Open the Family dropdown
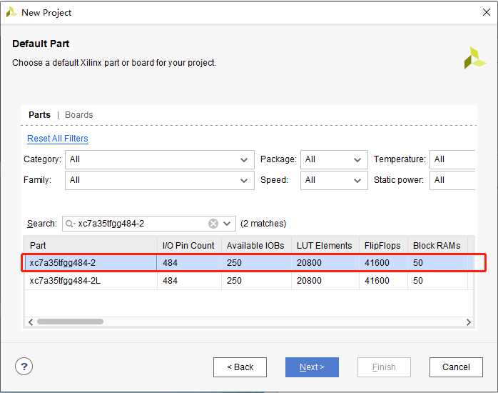This screenshot has height=393, width=498. pos(160,180)
